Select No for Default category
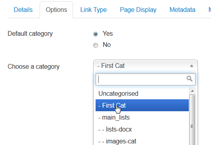Image resolution: width=211 pixels, height=145 pixels. [96, 45]
